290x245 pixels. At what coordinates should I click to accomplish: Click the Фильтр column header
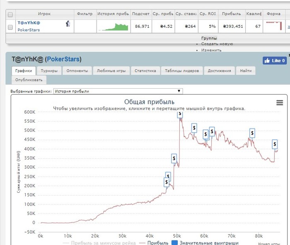85,14
